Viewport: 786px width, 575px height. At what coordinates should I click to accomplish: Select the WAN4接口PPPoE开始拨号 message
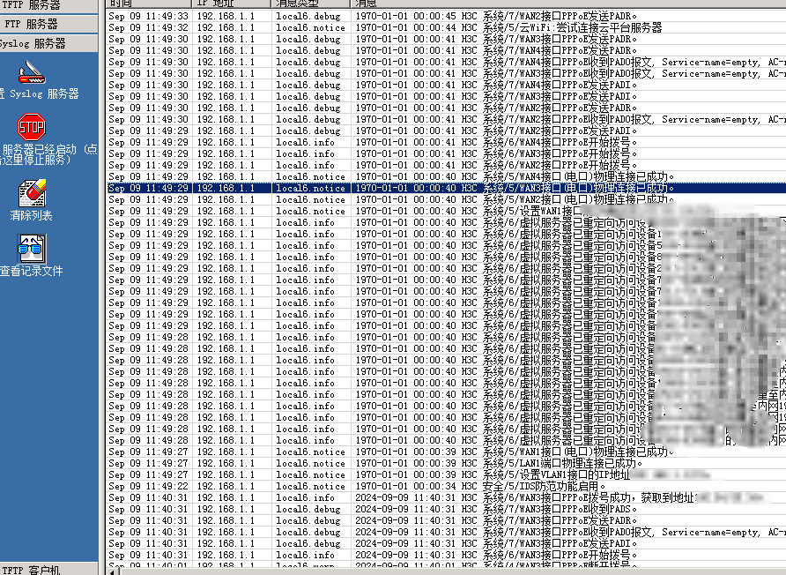click(x=560, y=142)
